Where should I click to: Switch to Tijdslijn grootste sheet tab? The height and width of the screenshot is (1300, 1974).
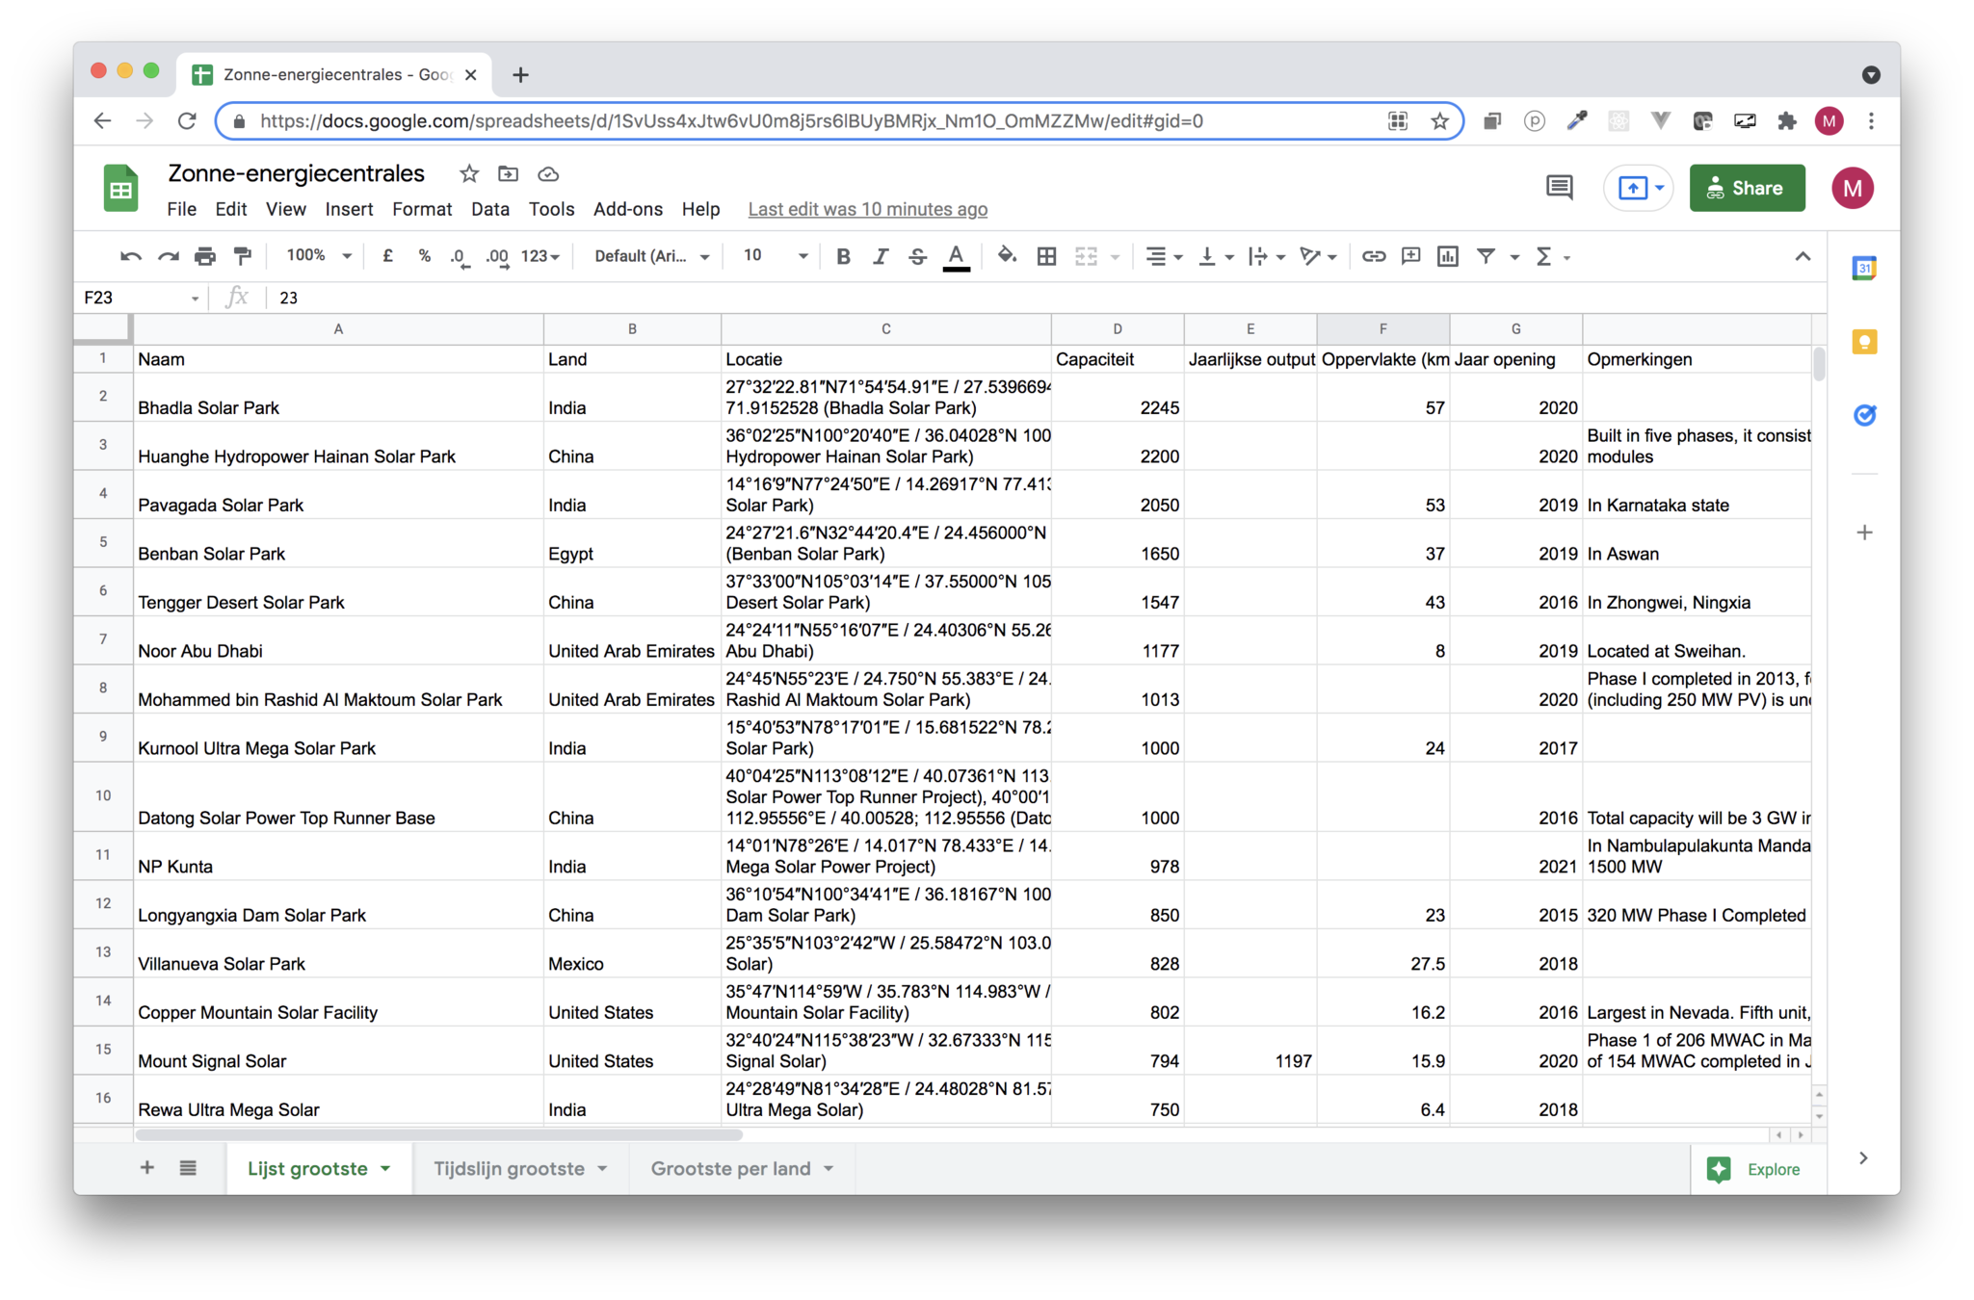pos(509,1168)
